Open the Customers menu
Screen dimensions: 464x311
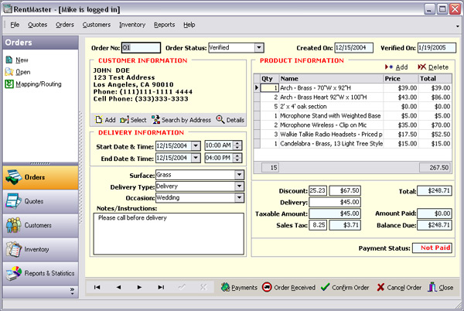[97, 25]
